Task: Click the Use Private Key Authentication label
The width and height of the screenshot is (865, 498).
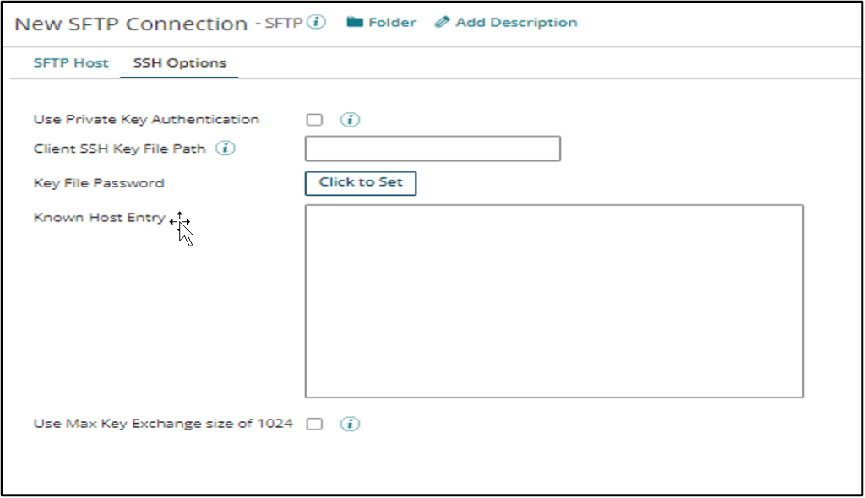Action: click(146, 120)
